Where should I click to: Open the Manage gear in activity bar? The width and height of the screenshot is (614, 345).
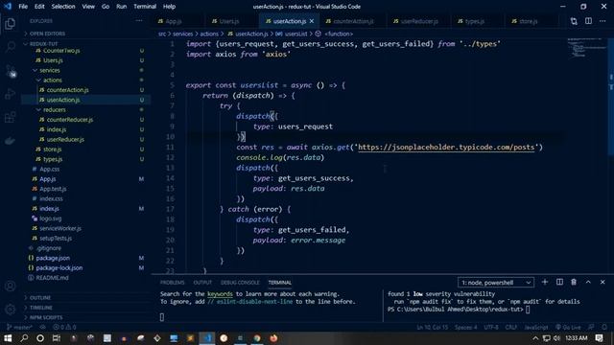[x=11, y=310]
